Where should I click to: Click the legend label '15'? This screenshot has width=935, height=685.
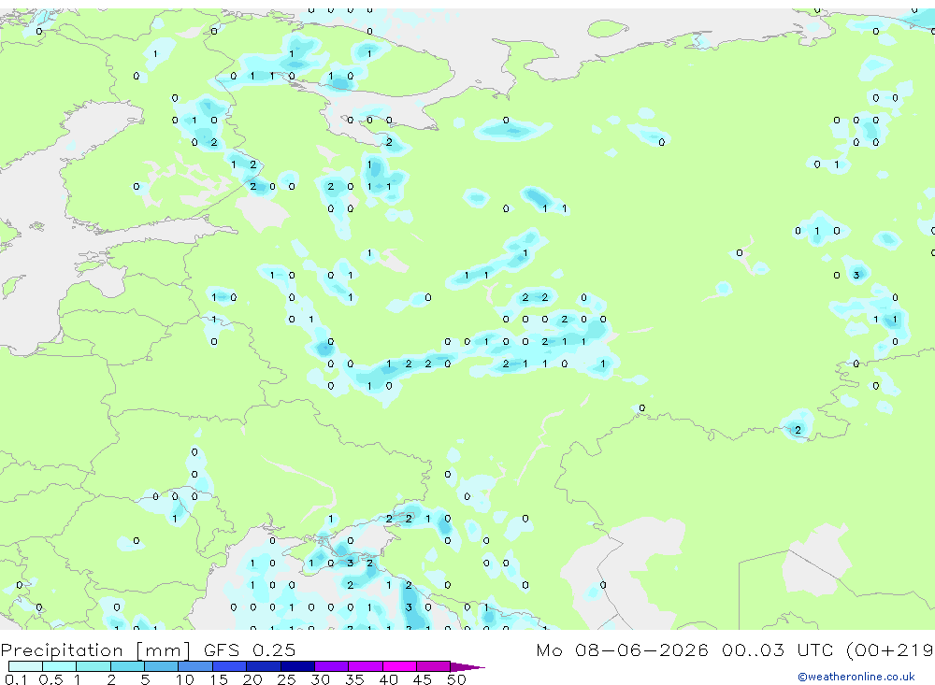point(219,679)
